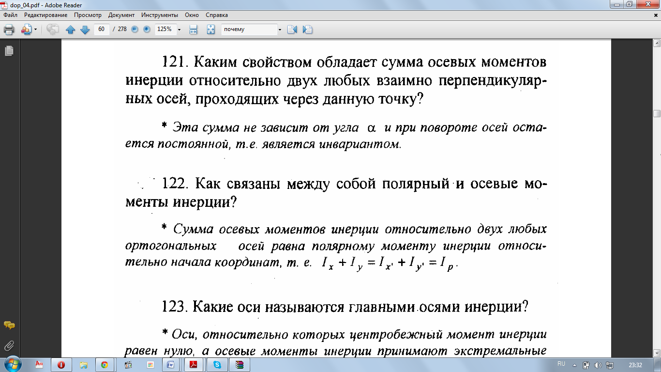This screenshot has width=661, height=372.
Task: Open the zoom level dropdown arrow
Action: 179,30
